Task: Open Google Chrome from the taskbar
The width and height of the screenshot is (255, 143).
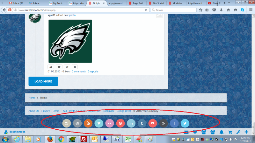Action: click(x=61, y=139)
